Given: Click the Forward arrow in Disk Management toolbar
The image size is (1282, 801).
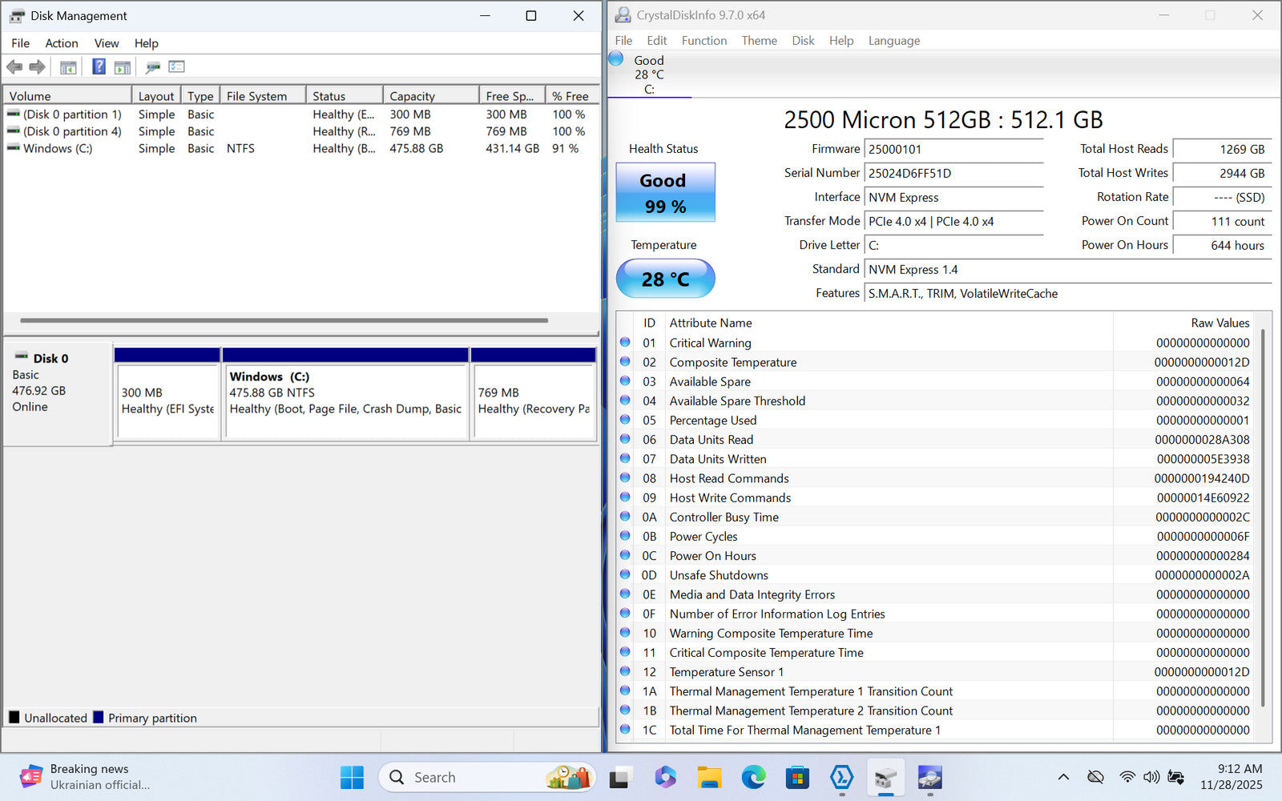Looking at the screenshot, I should [37, 67].
